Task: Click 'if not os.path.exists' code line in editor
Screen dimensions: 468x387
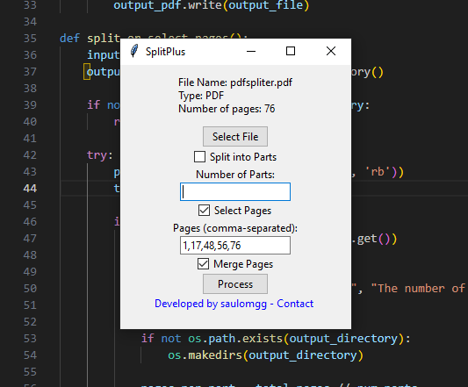Action: (x=276, y=339)
